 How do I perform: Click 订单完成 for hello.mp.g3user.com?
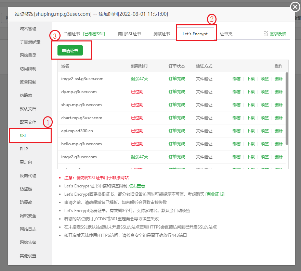pos(177,144)
